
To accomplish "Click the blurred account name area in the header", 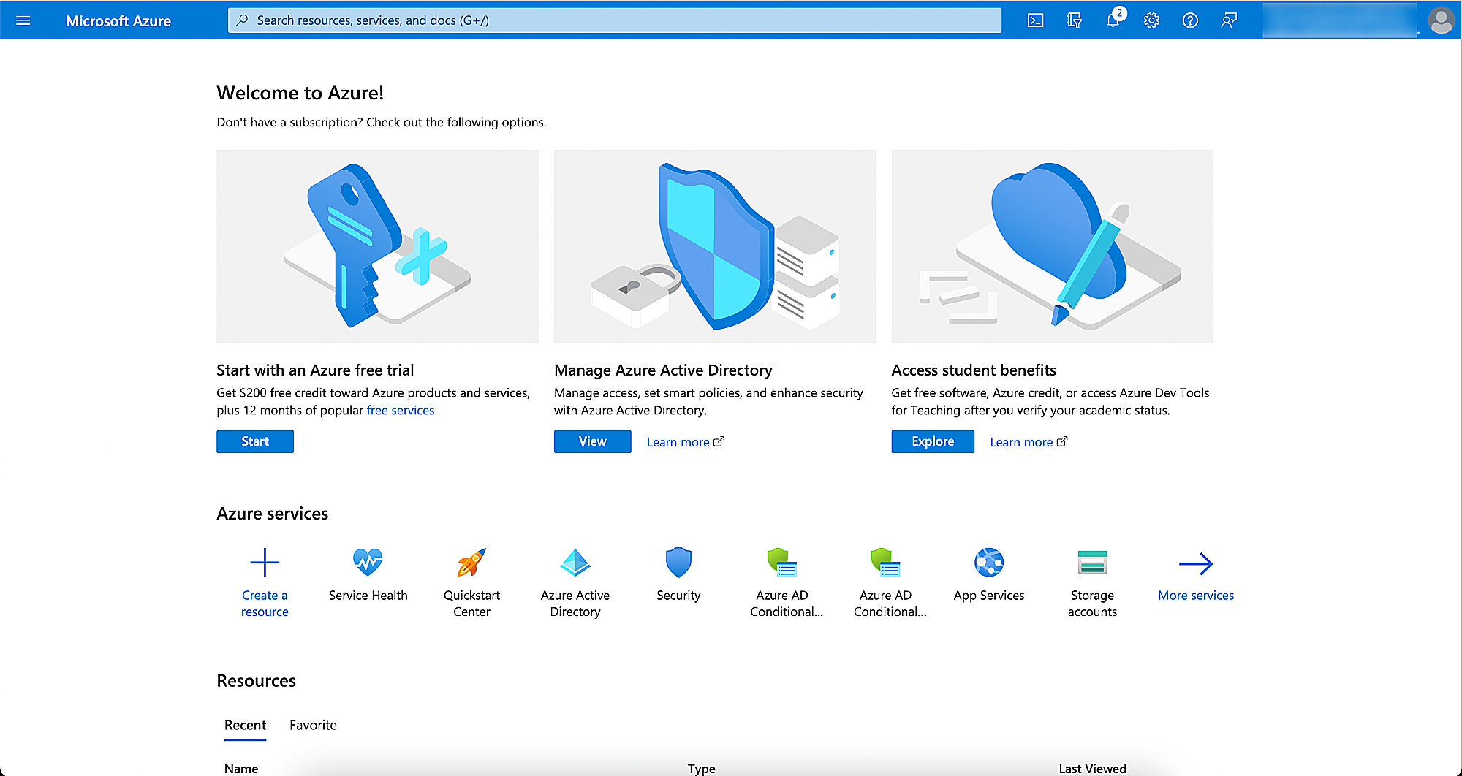I will (x=1339, y=20).
